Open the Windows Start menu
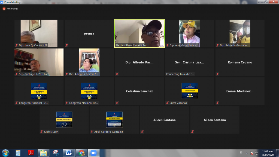The width and height of the screenshot is (279, 157). point(5,153)
